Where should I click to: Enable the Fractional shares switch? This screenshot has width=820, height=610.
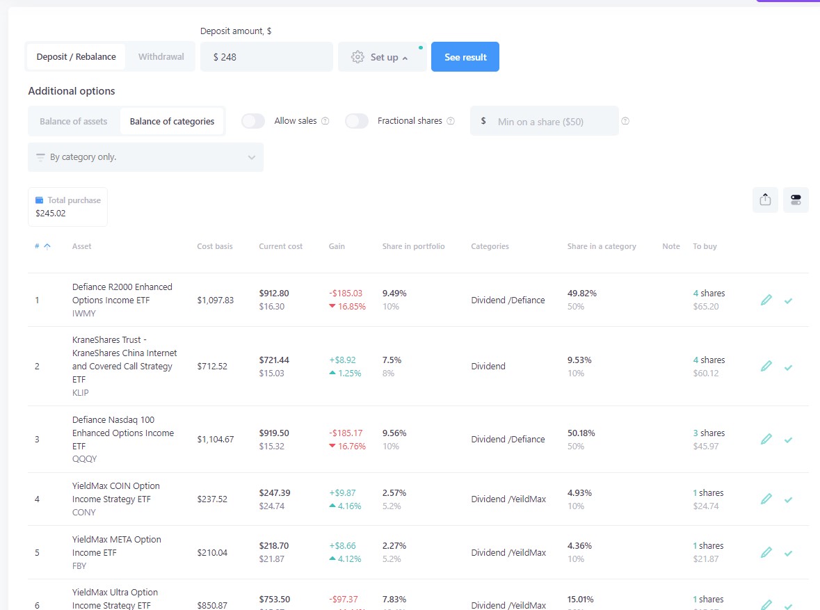[357, 121]
